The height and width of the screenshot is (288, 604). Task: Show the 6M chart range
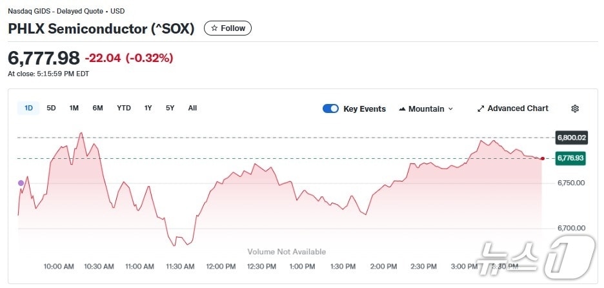97,108
